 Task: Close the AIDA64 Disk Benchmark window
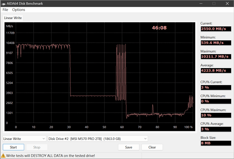point(227,3)
